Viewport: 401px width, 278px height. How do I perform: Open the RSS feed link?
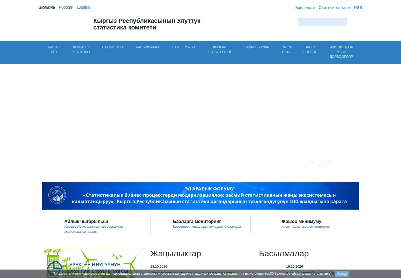click(358, 8)
